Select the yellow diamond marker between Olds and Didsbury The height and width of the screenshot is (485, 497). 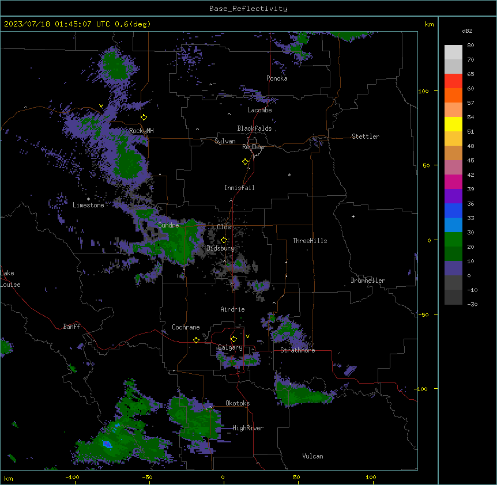pos(224,240)
